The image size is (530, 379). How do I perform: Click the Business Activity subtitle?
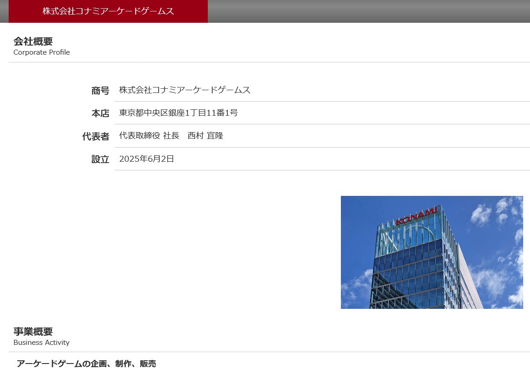pyautogui.click(x=41, y=343)
